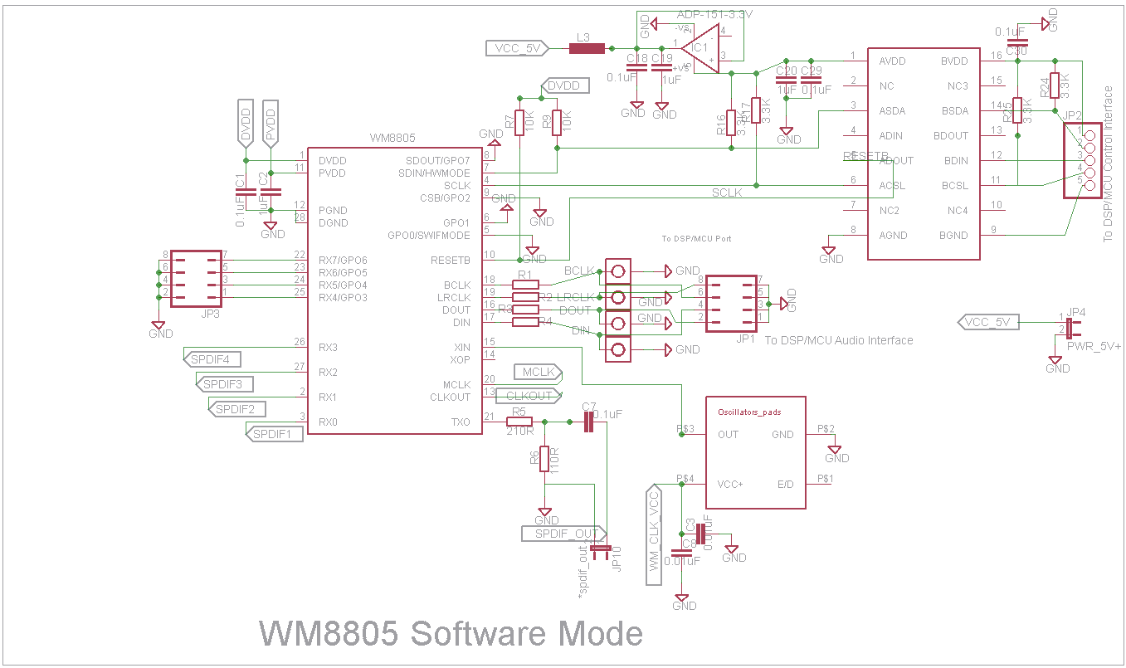Click the vertical WM_CLK_VCC net label

654,537
